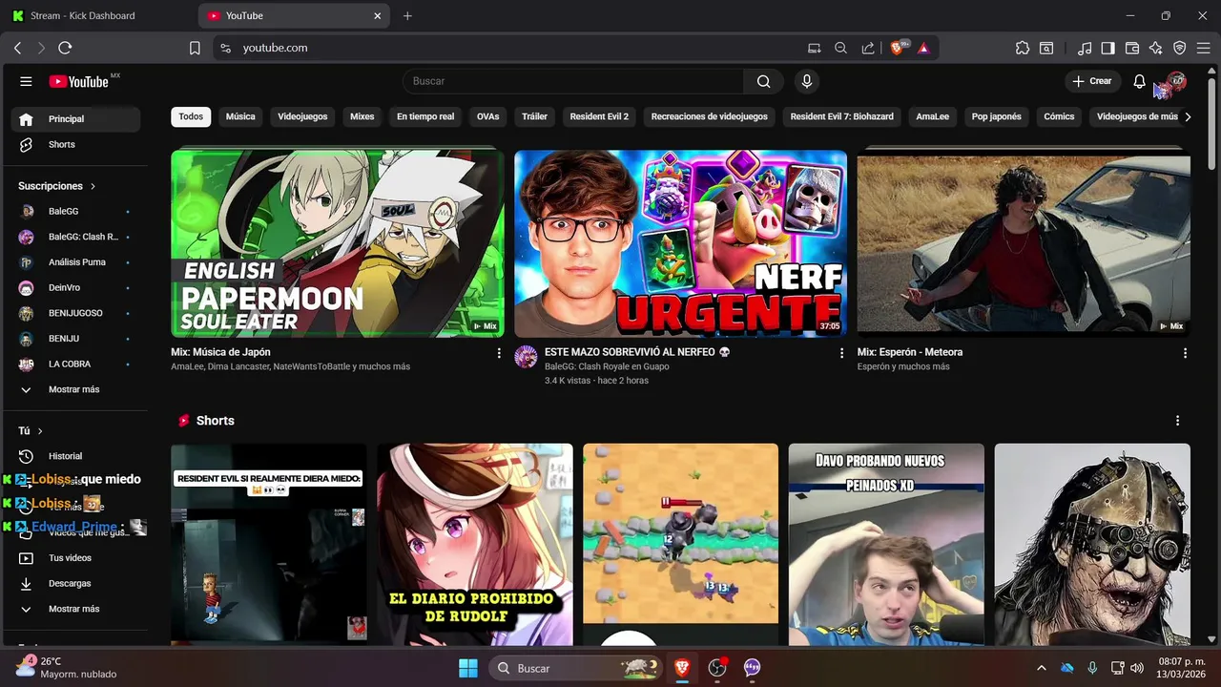
Task: Switch to Stream - Kick Dashboard tab
Action: point(99,15)
